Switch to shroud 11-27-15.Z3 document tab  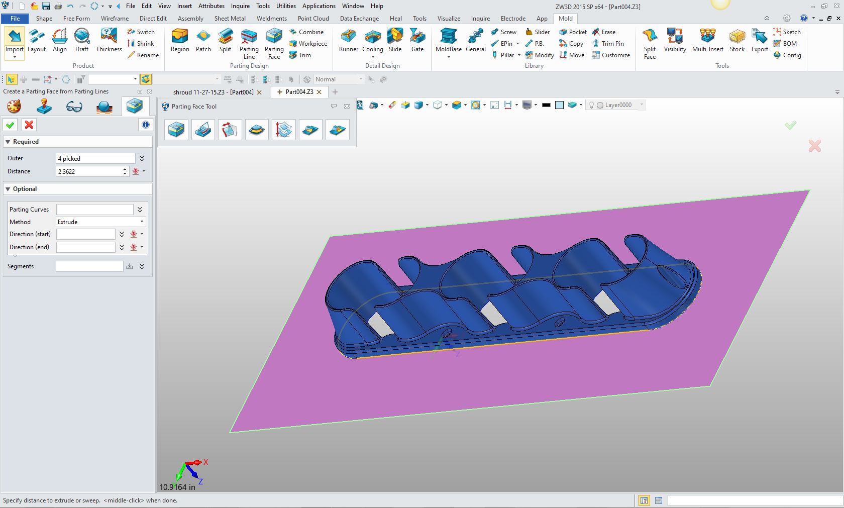(x=213, y=92)
